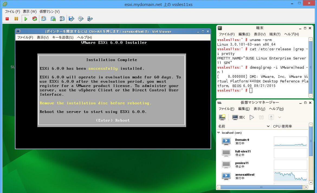Select the full-sles11 virtual machine row
This screenshot has width=317, height=193.
pyautogui.click(x=262, y=153)
